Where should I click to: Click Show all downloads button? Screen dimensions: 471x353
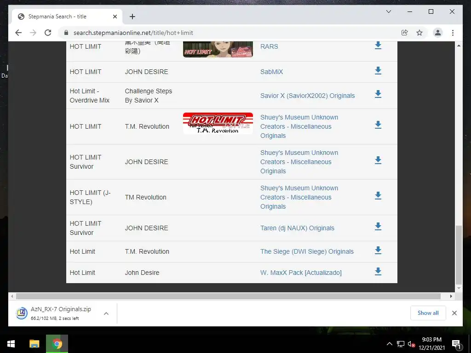click(428, 313)
